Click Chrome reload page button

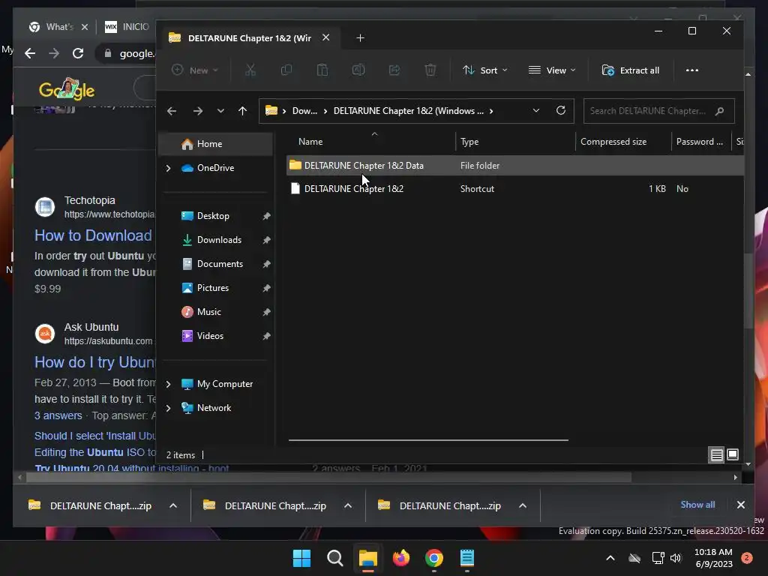coord(78,53)
